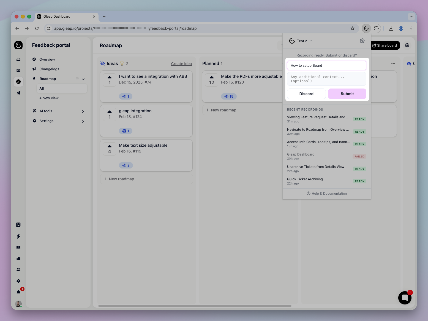Click the Gleap logo in the sidebar

click(18, 45)
